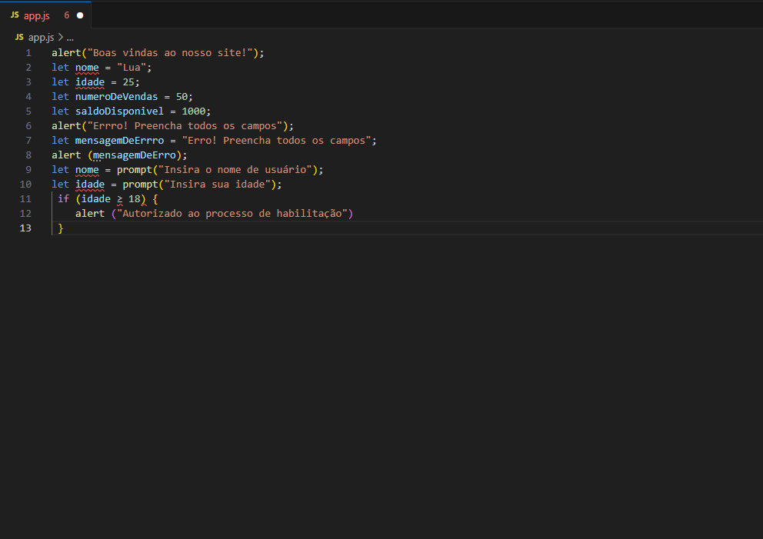Viewport: 763px width, 539px height.
Task: Click line number 8 in the gutter
Action: (28, 155)
